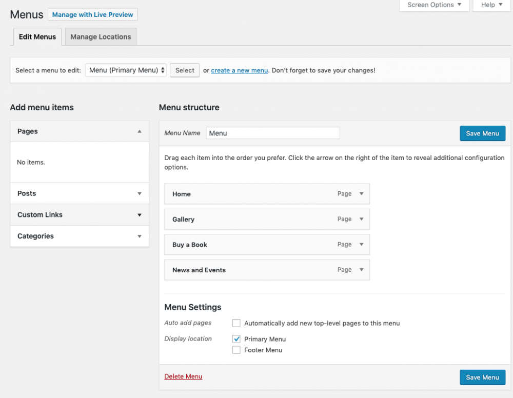Screen dimensions: 513x398
Task: Open the Help dropdown
Action: click(491, 5)
